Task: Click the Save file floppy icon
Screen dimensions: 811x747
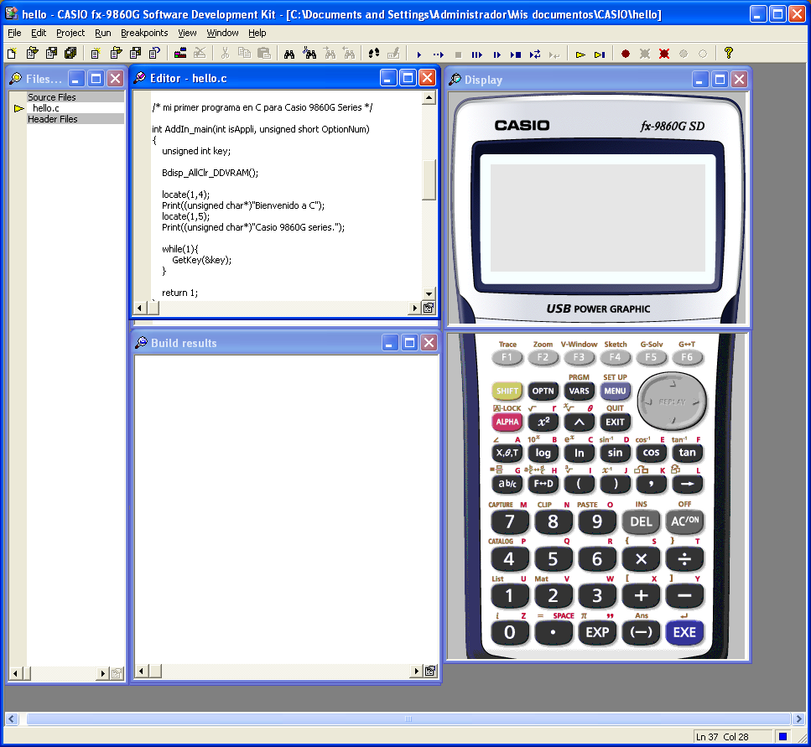Action: 51,54
